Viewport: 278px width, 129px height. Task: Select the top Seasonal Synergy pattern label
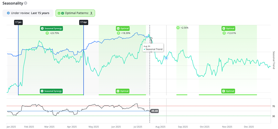coord(52,28)
